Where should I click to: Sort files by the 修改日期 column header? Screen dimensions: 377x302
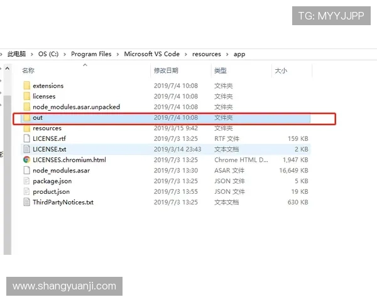tap(166, 70)
